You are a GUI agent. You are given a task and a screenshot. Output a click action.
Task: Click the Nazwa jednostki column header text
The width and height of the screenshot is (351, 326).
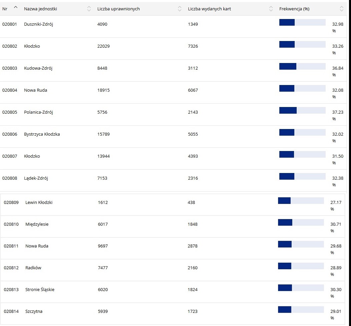pyautogui.click(x=40, y=9)
